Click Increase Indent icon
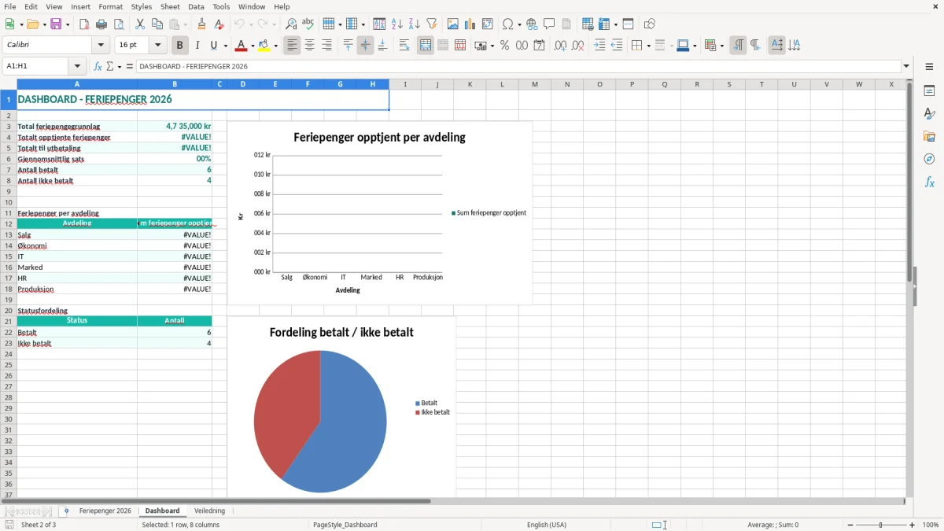This screenshot has height=531, width=944. click(x=599, y=46)
